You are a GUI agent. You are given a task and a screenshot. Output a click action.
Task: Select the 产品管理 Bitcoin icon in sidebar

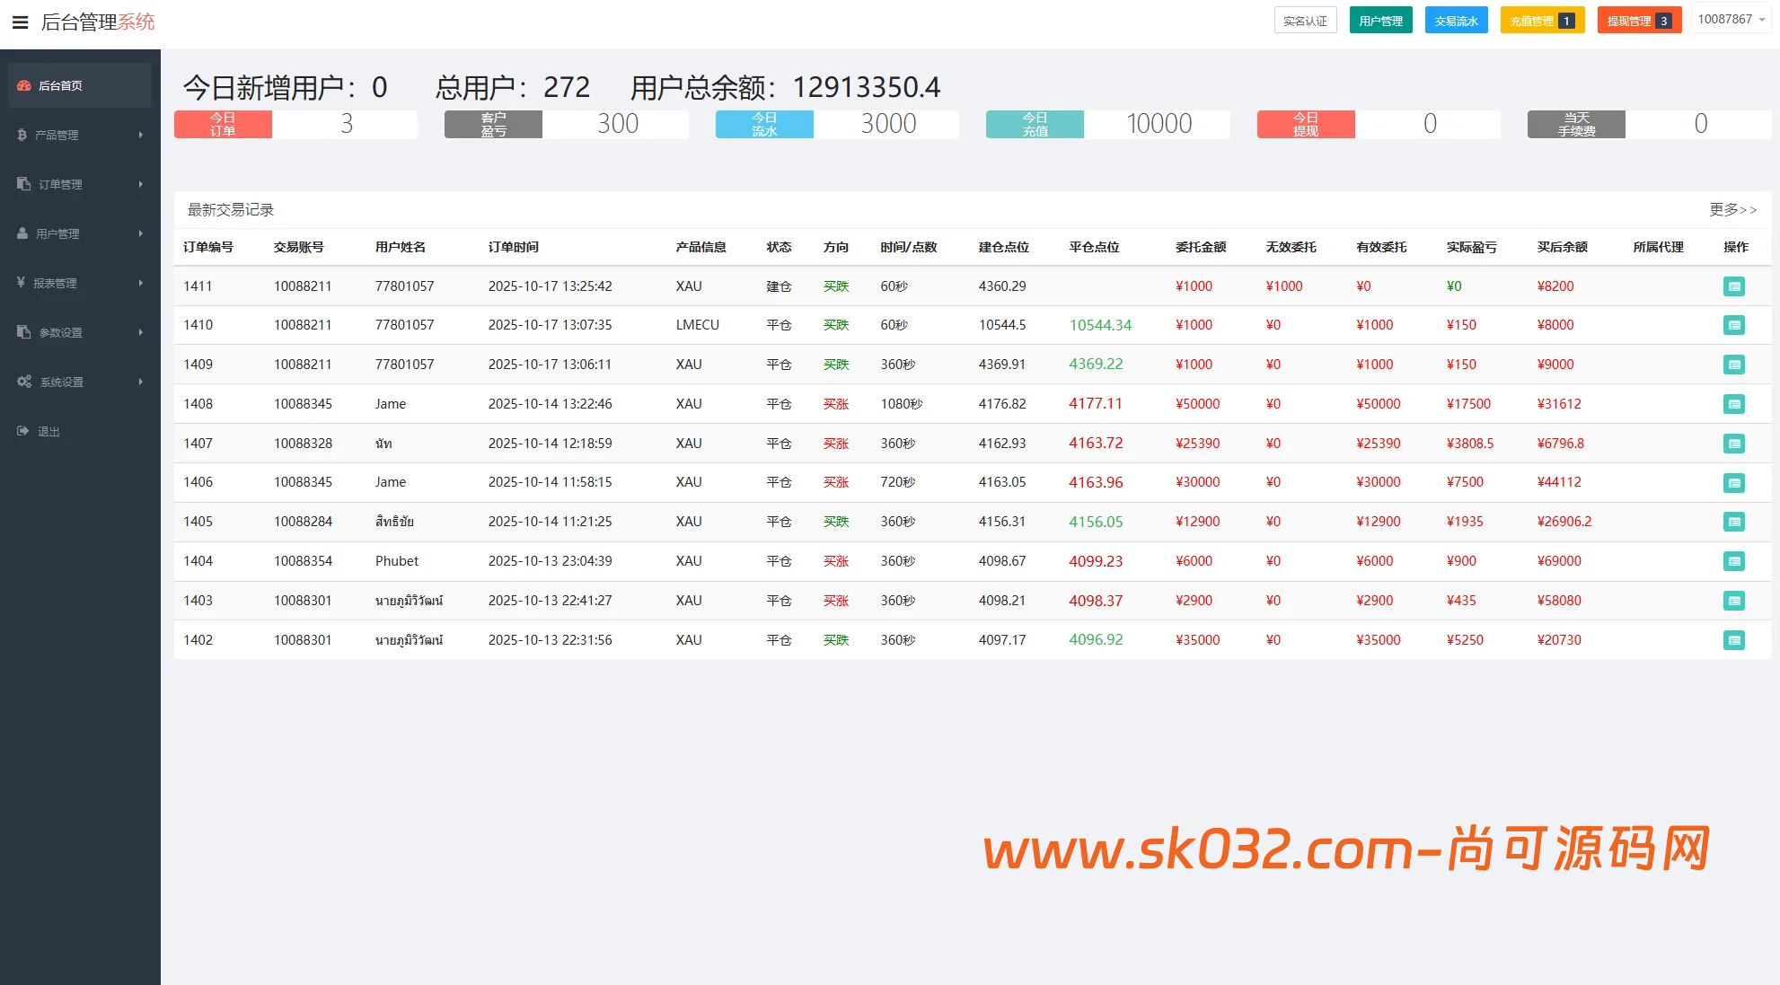[x=22, y=135]
